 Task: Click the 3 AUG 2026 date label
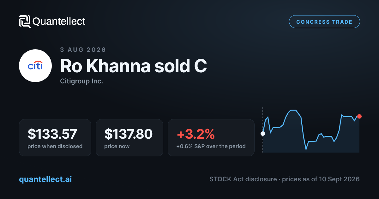pos(83,50)
